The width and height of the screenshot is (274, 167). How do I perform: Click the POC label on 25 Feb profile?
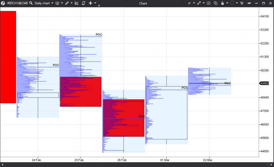click(99, 34)
